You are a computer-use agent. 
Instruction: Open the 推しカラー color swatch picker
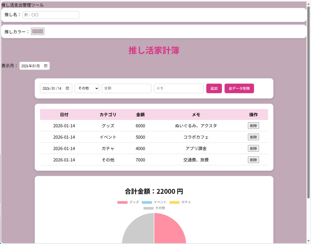tap(37, 31)
